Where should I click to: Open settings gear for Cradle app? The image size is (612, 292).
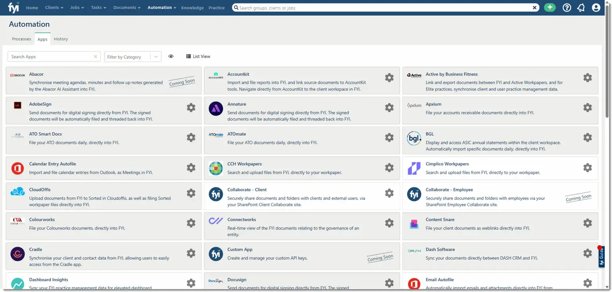tap(191, 253)
